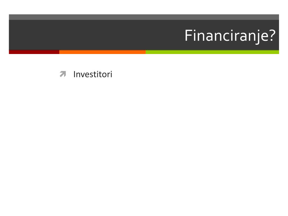The height and width of the screenshot is (216, 288).
Task: Click the letter j in 'Financiranje?'
Action: coord(258,37)
